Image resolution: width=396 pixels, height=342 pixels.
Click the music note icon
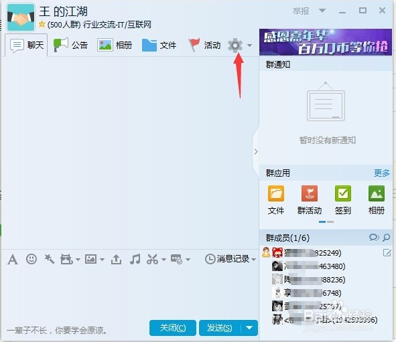(x=135, y=259)
